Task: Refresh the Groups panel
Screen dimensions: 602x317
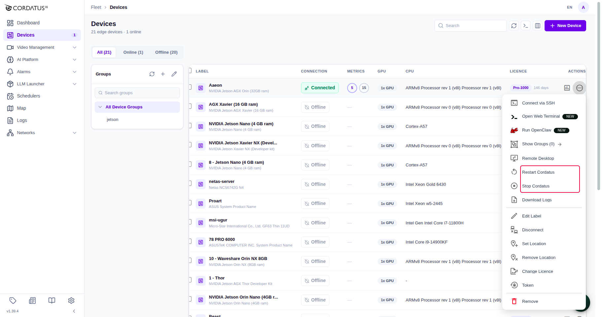Action: pyautogui.click(x=152, y=74)
